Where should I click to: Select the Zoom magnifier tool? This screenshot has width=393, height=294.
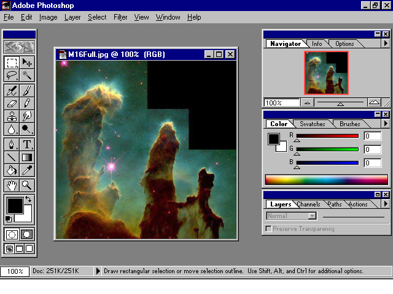tap(27, 185)
